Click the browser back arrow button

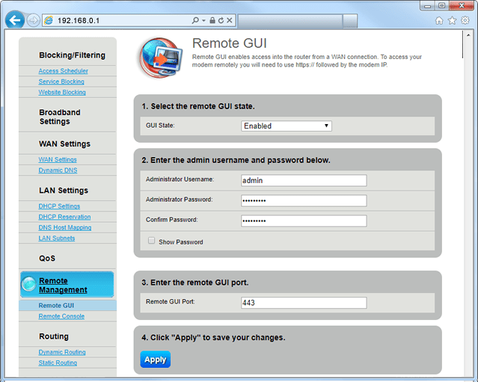tap(14, 20)
